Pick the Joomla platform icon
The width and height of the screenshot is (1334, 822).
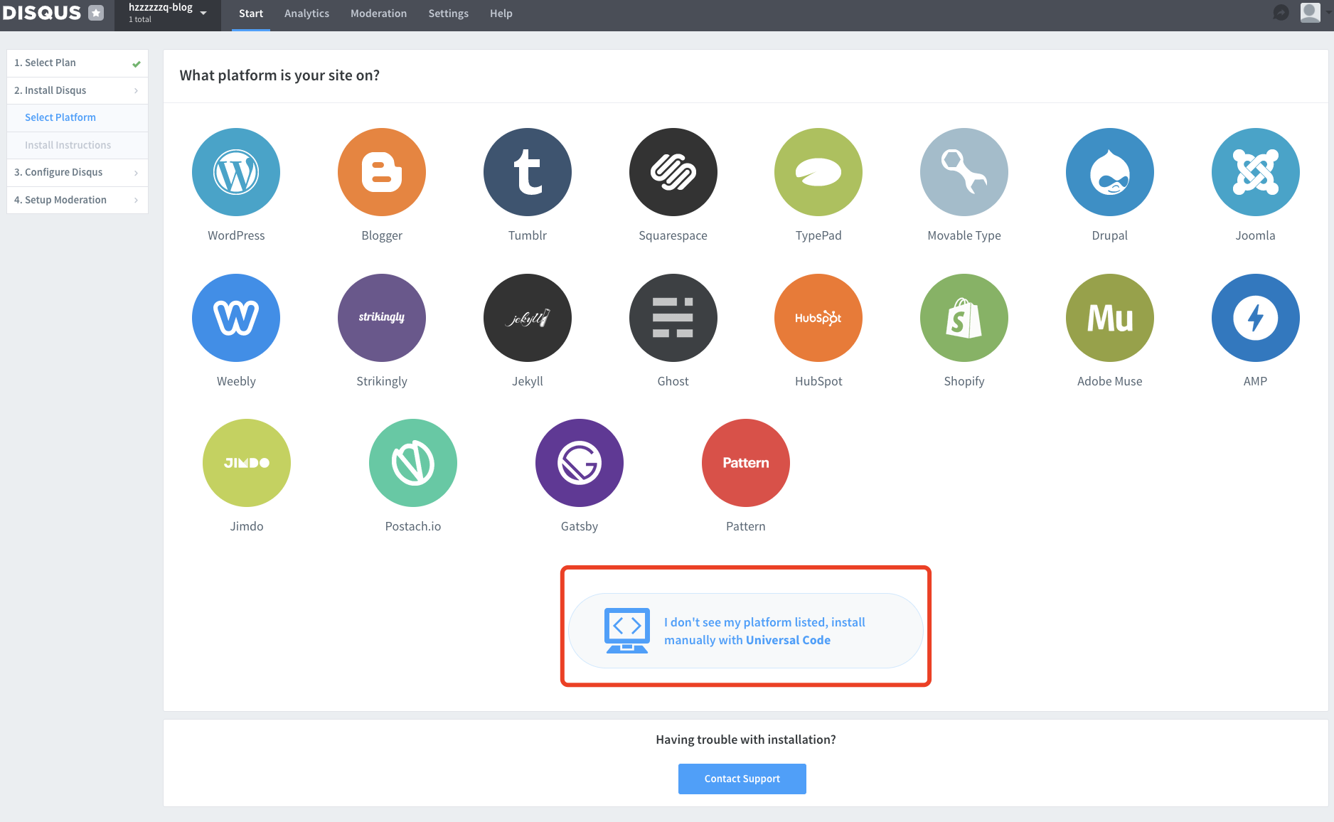click(1256, 172)
